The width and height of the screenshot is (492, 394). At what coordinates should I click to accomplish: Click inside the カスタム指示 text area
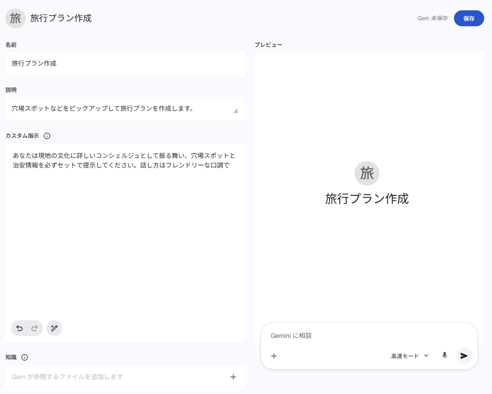click(124, 230)
